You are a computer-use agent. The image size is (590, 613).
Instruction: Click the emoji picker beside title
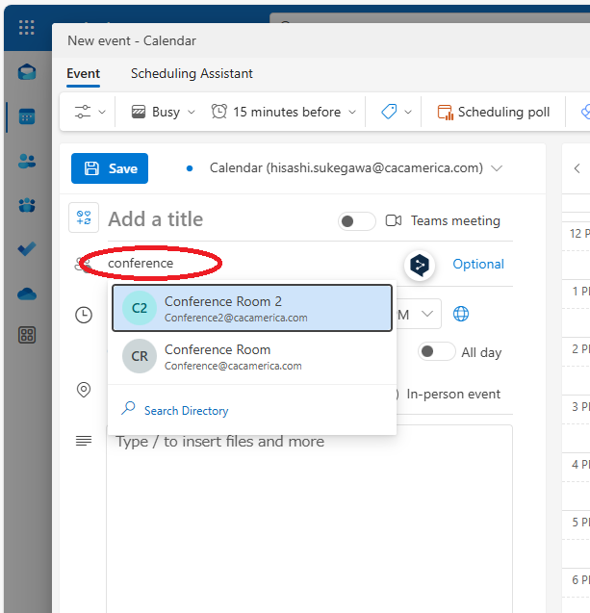(84, 218)
